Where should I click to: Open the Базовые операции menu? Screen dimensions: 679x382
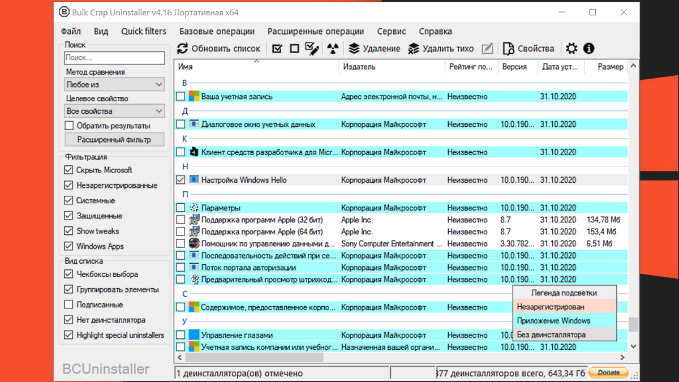pos(217,31)
